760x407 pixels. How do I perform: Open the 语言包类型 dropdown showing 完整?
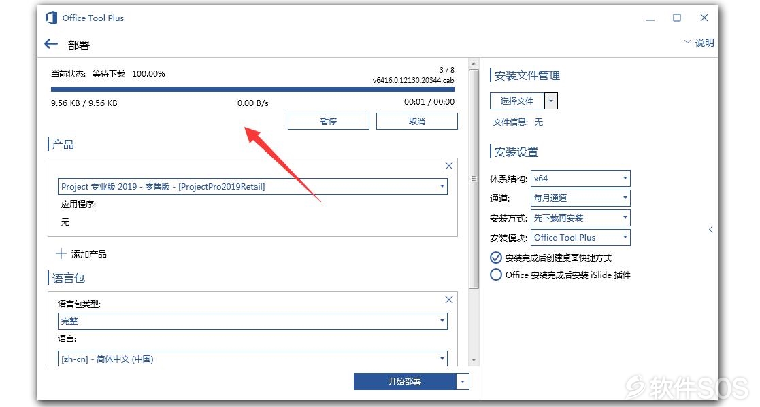point(252,321)
